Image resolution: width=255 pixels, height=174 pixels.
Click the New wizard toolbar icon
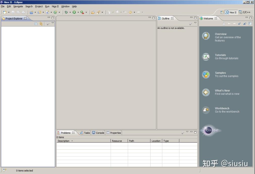pos(5,12)
